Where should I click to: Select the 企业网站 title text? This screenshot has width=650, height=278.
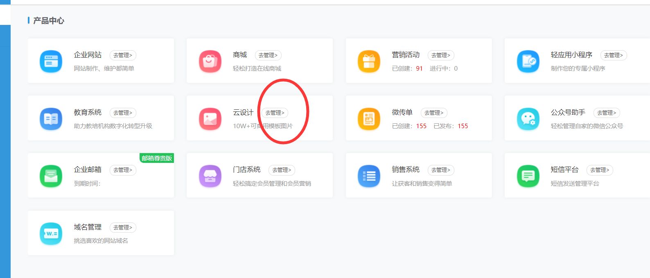[88, 55]
